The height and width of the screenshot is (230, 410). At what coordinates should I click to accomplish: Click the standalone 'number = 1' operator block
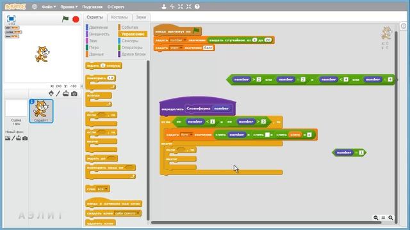[349, 153]
